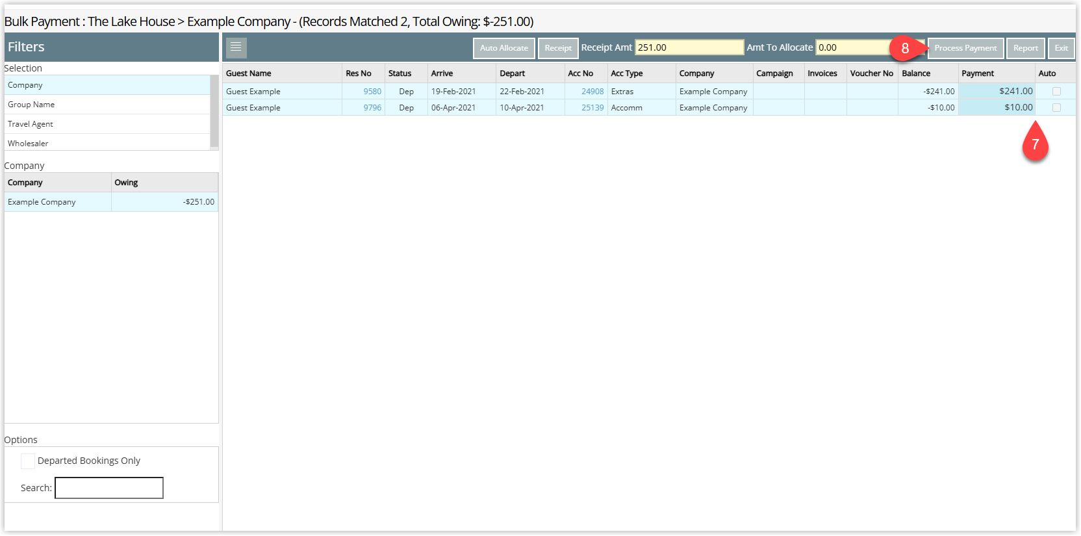The image size is (1081, 536).
Task: Sort by Guest Name column header
Action: point(282,73)
